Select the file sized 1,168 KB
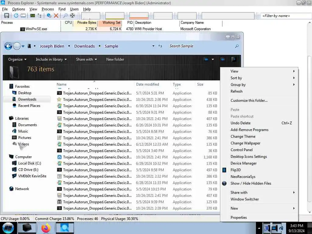Screen dimensions: 312x234 pyautogui.click(x=137, y=157)
